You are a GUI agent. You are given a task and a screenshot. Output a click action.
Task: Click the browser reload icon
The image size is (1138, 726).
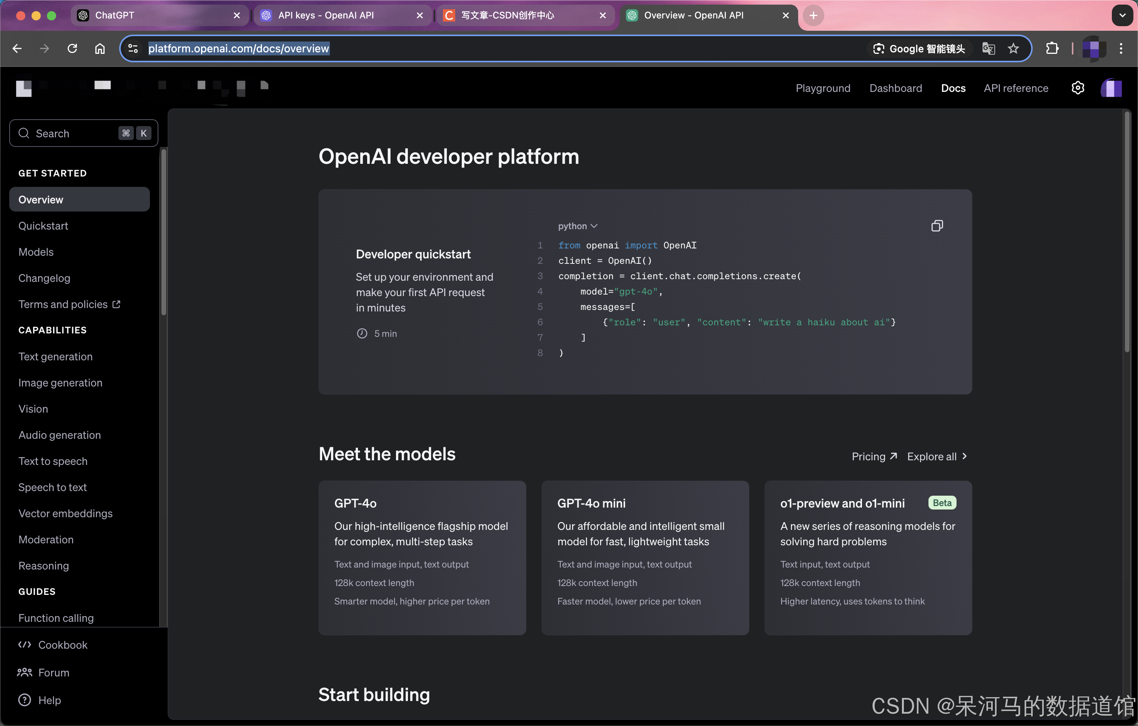click(x=72, y=48)
